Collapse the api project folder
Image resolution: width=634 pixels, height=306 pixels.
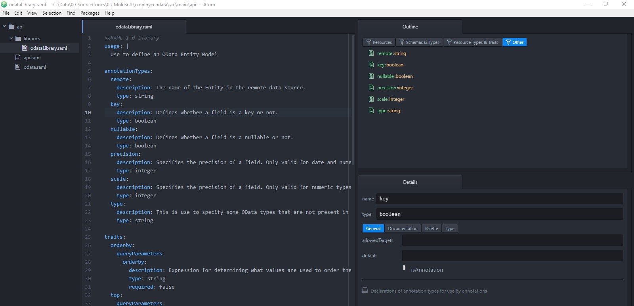coord(4,26)
